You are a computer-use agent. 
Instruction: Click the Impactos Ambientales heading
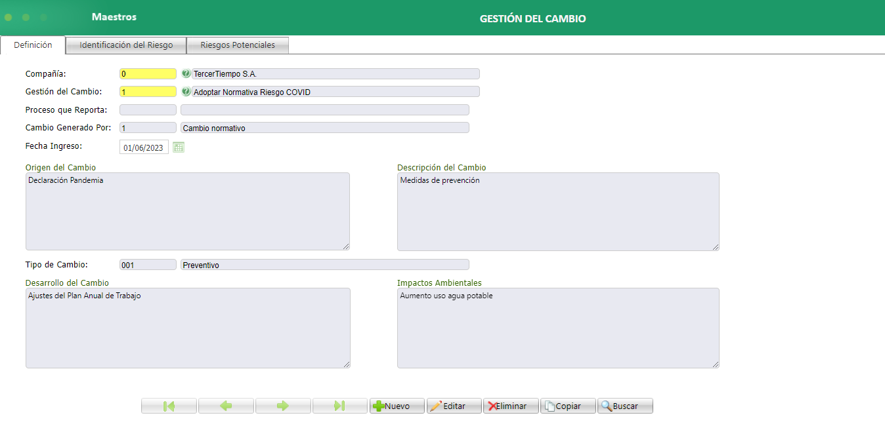coord(439,283)
